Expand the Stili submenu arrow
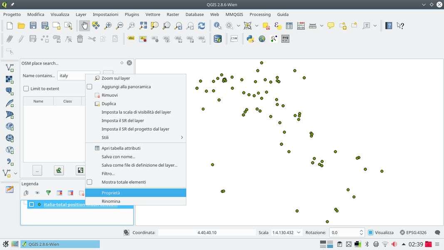 coord(181,137)
